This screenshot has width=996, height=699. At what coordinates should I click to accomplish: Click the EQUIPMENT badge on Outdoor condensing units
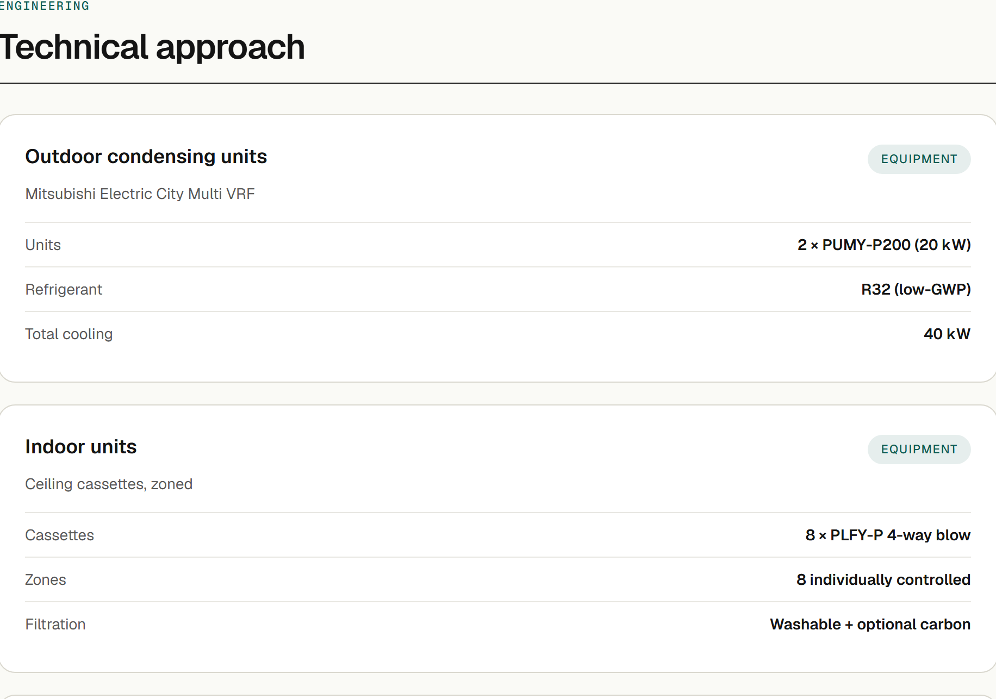click(x=919, y=159)
